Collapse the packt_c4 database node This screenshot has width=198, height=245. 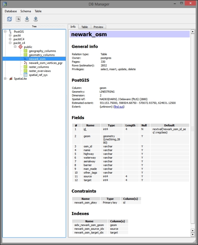pyautogui.click(x=10, y=43)
